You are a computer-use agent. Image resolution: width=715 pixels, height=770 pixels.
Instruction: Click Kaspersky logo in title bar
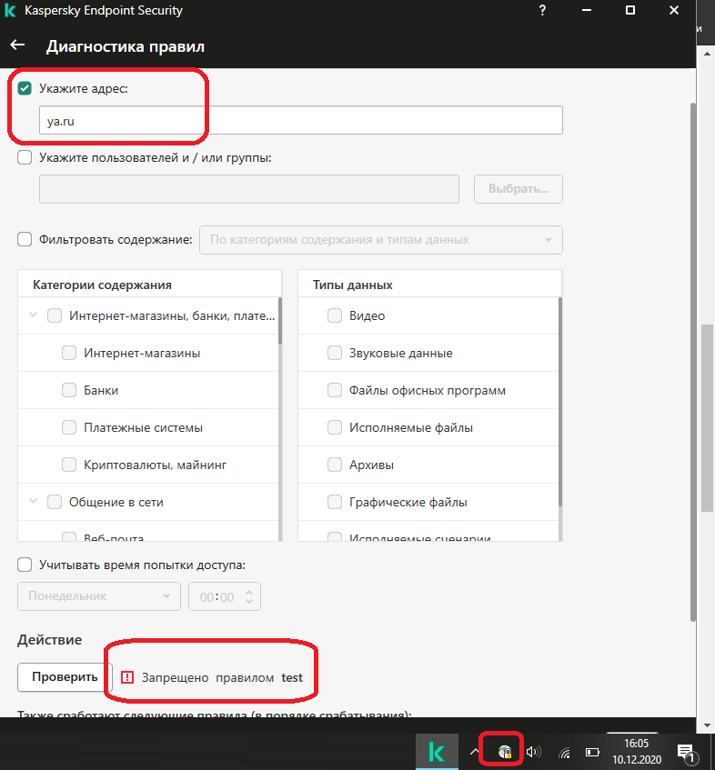pyautogui.click(x=10, y=10)
